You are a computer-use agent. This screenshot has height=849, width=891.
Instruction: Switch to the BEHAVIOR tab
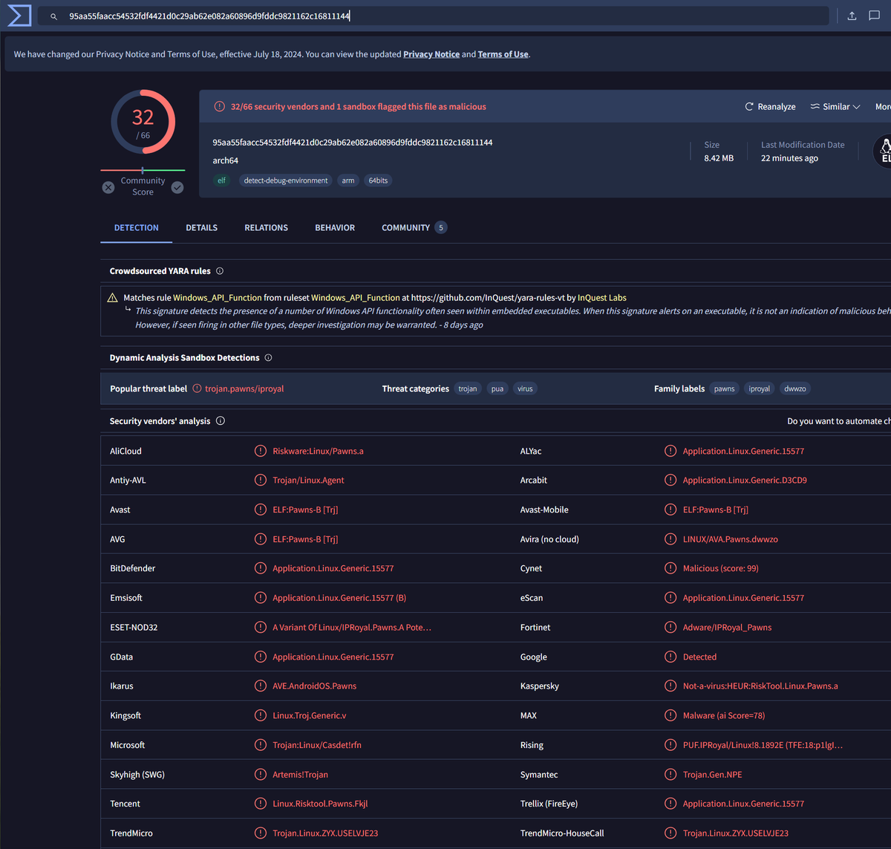[x=335, y=228]
